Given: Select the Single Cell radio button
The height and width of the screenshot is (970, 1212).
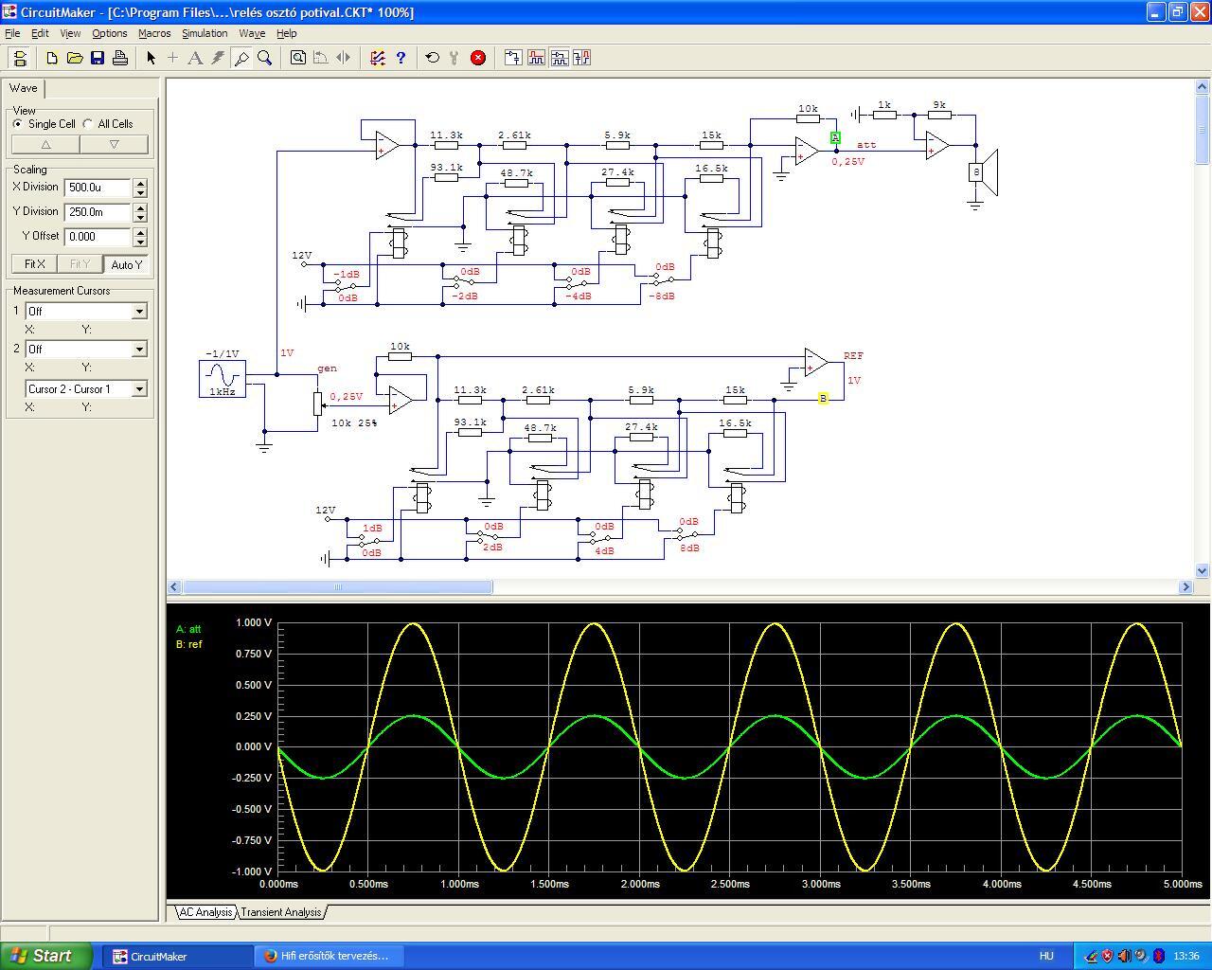Looking at the screenshot, I should [18, 124].
